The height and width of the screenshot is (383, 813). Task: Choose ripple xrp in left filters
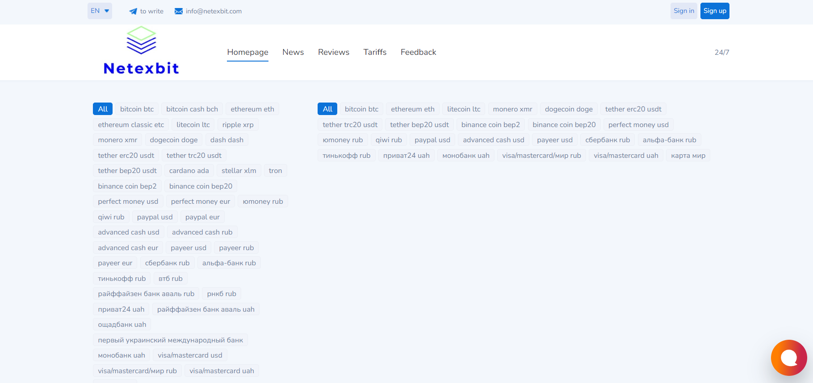pos(238,125)
